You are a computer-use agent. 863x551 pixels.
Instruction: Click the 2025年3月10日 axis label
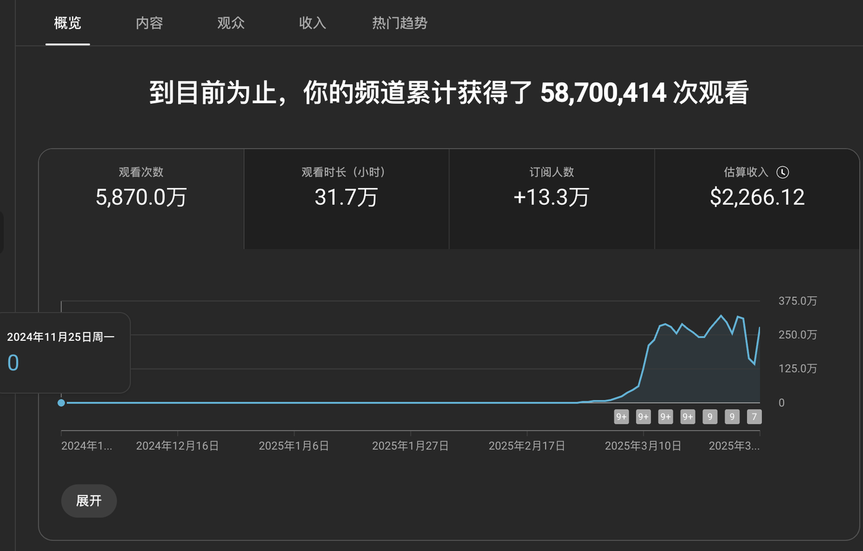pos(643,446)
